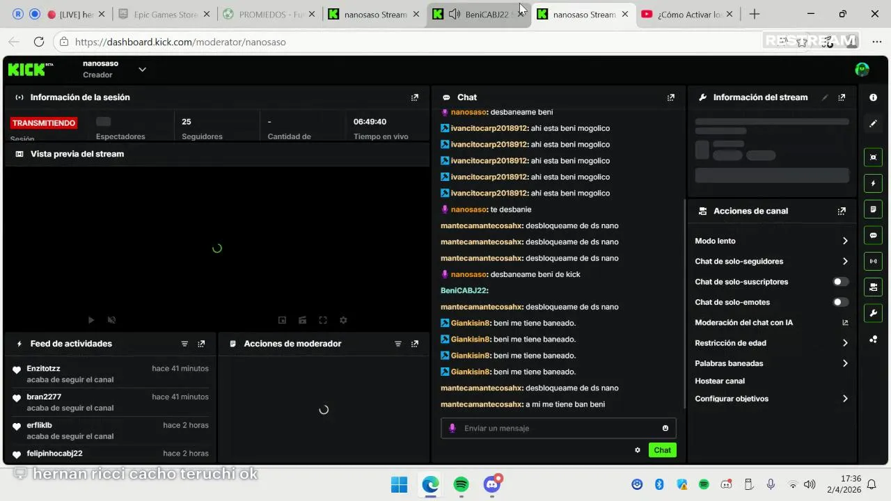Toggle Chat de solo-emotes switch
Screen dimensions: 891x501
tap(841, 302)
